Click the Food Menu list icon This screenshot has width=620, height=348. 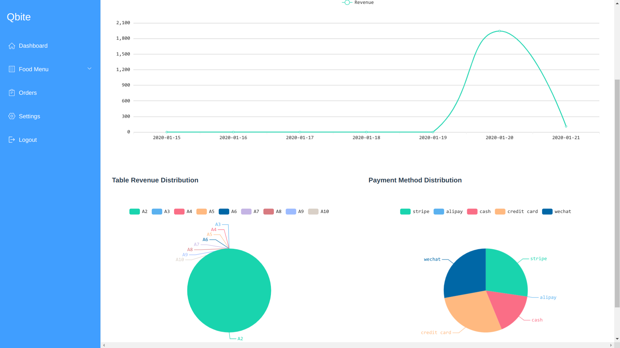click(12, 69)
